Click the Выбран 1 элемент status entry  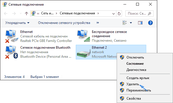(45, 77)
